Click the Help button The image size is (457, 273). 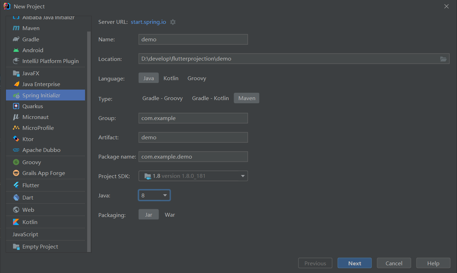pos(433,263)
